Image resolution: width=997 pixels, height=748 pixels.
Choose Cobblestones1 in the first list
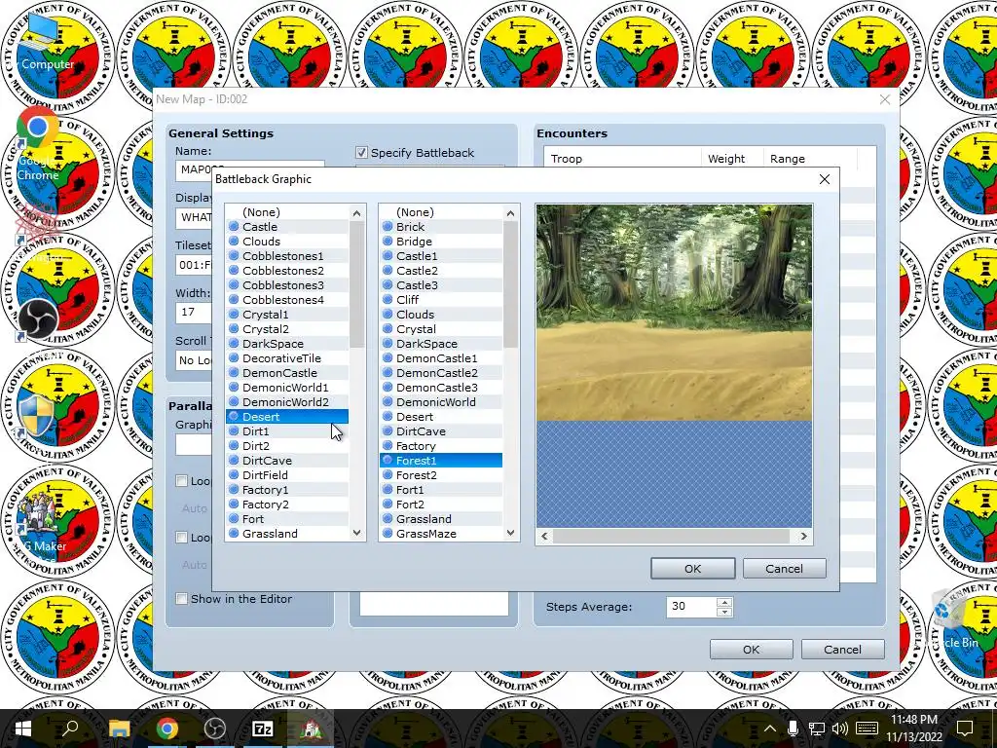[287, 256]
